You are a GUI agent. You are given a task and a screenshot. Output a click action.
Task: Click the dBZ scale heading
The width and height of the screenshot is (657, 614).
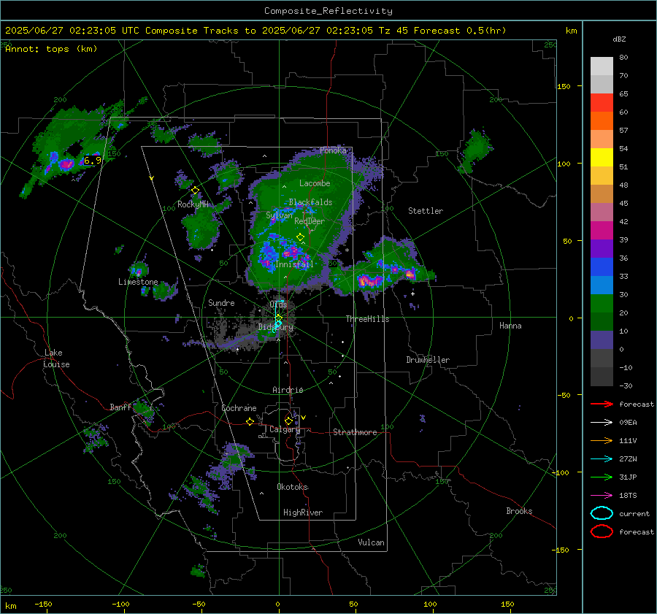619,39
